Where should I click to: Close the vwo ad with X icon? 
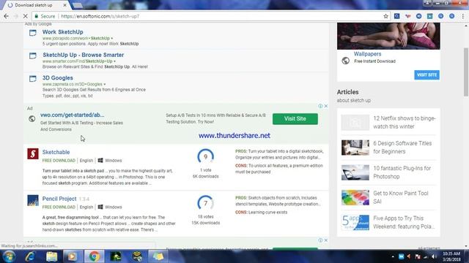[325, 106]
